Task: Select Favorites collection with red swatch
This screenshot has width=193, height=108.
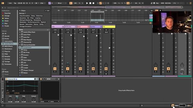Action: [7, 13]
